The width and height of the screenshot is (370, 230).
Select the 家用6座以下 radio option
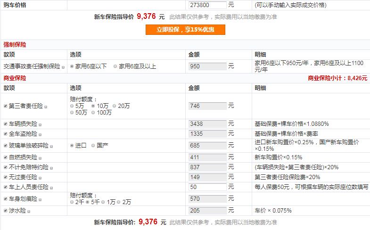pos(72,66)
